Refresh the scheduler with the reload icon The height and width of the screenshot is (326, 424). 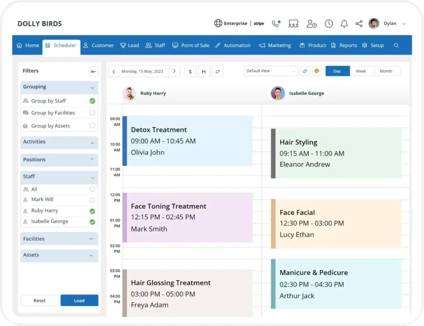point(218,72)
